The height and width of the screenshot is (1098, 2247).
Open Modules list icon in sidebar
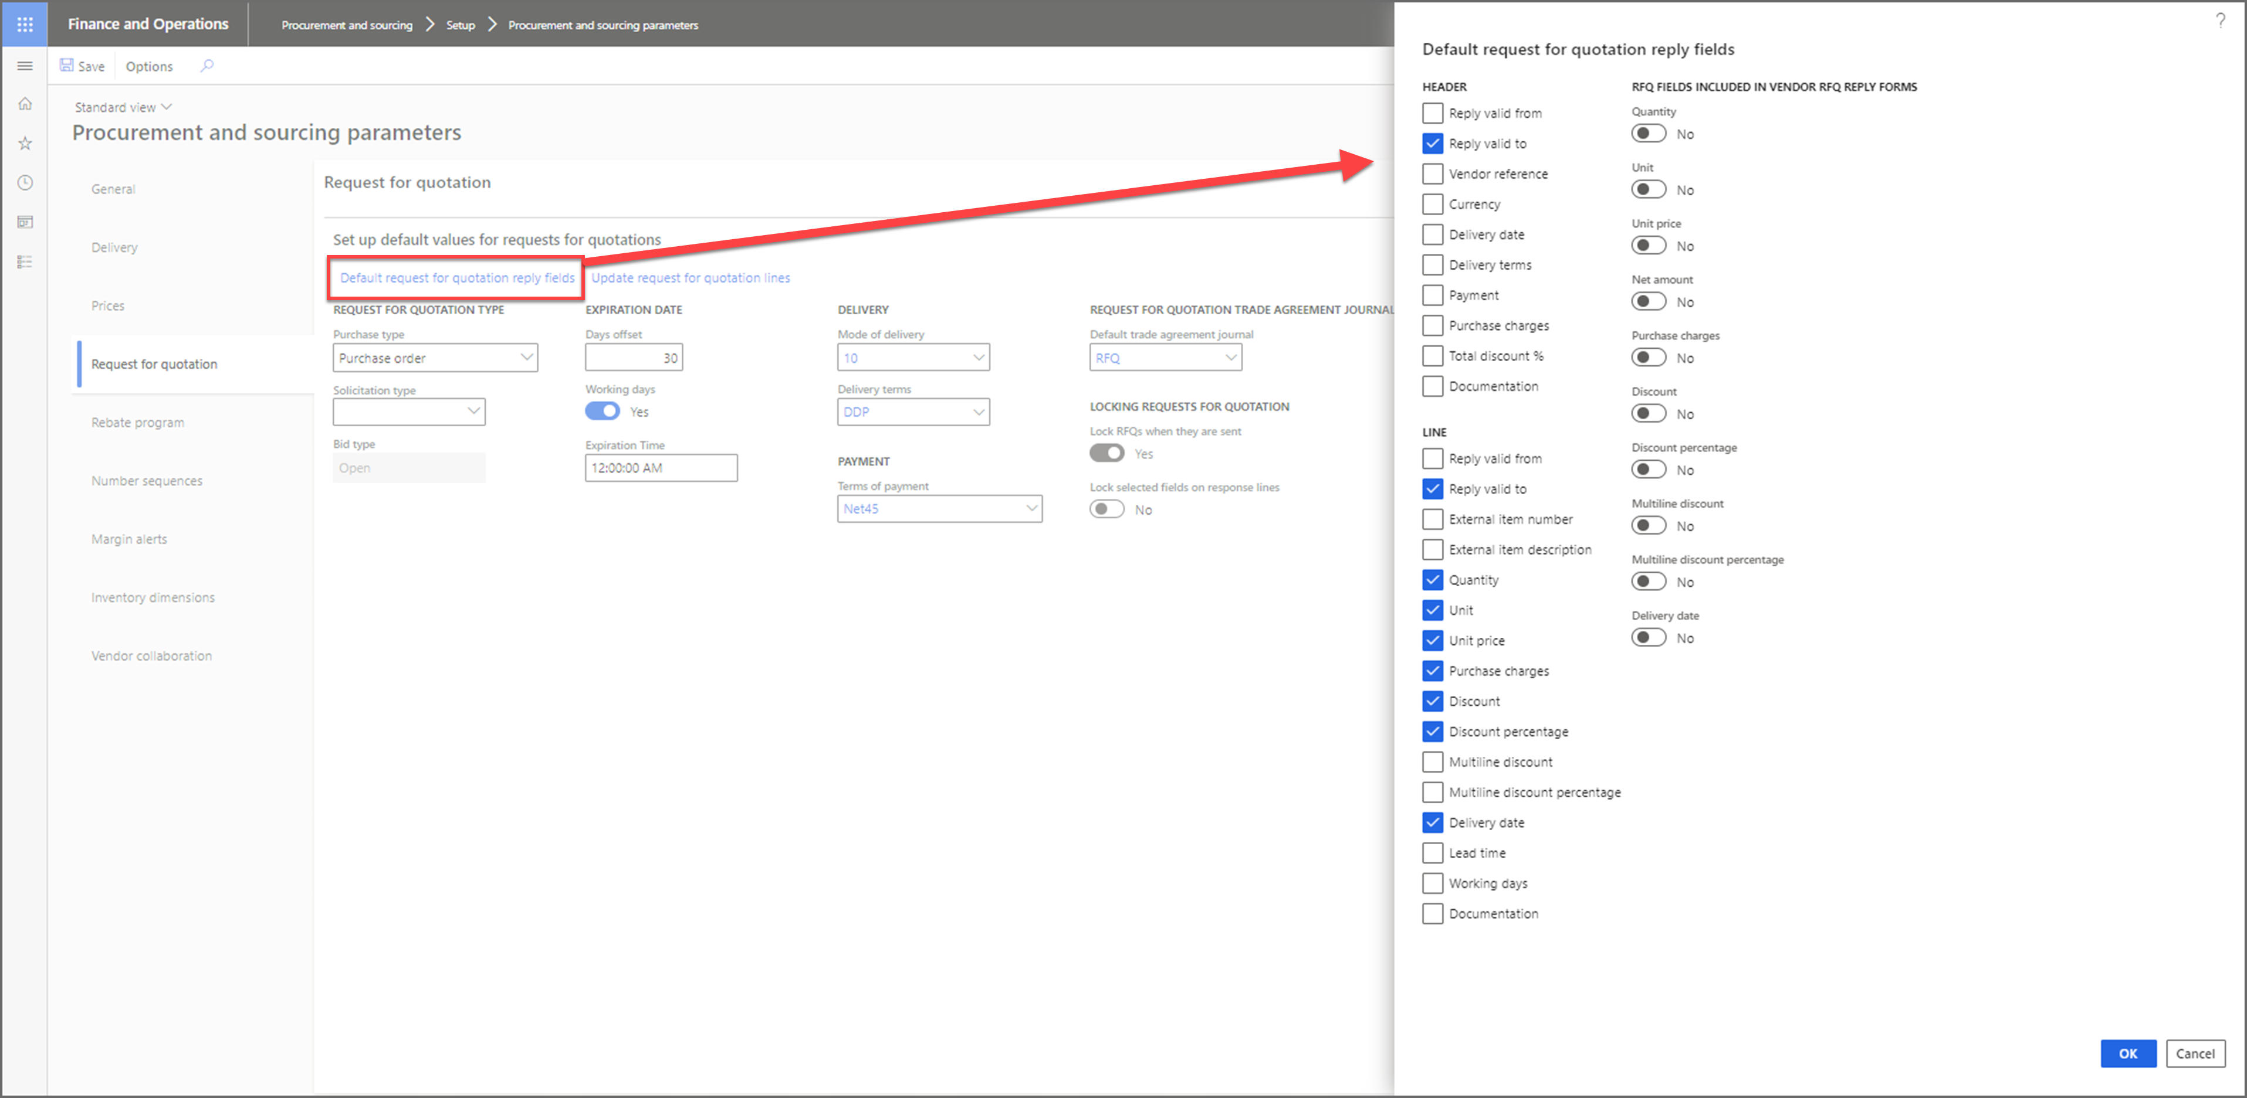coord(25,261)
